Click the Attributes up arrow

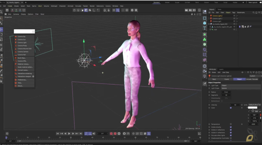pyautogui.click(x=248, y=72)
